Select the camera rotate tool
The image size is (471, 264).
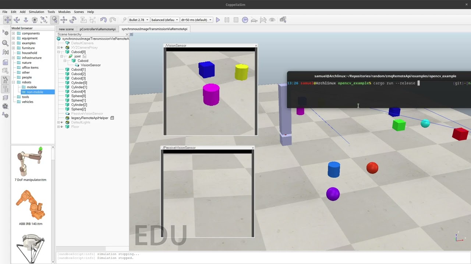click(x=17, y=20)
